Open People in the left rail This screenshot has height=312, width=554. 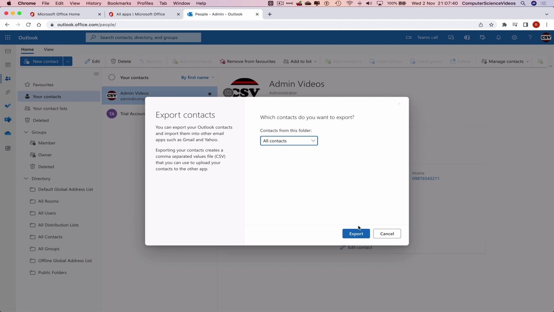click(8, 78)
